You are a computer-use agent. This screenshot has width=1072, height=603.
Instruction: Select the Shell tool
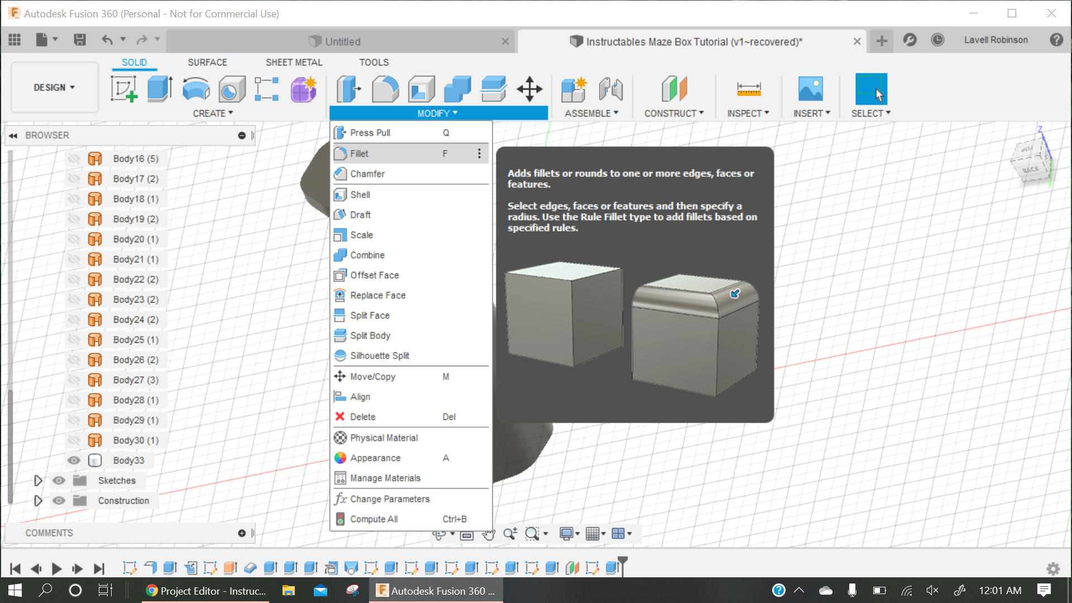361,194
